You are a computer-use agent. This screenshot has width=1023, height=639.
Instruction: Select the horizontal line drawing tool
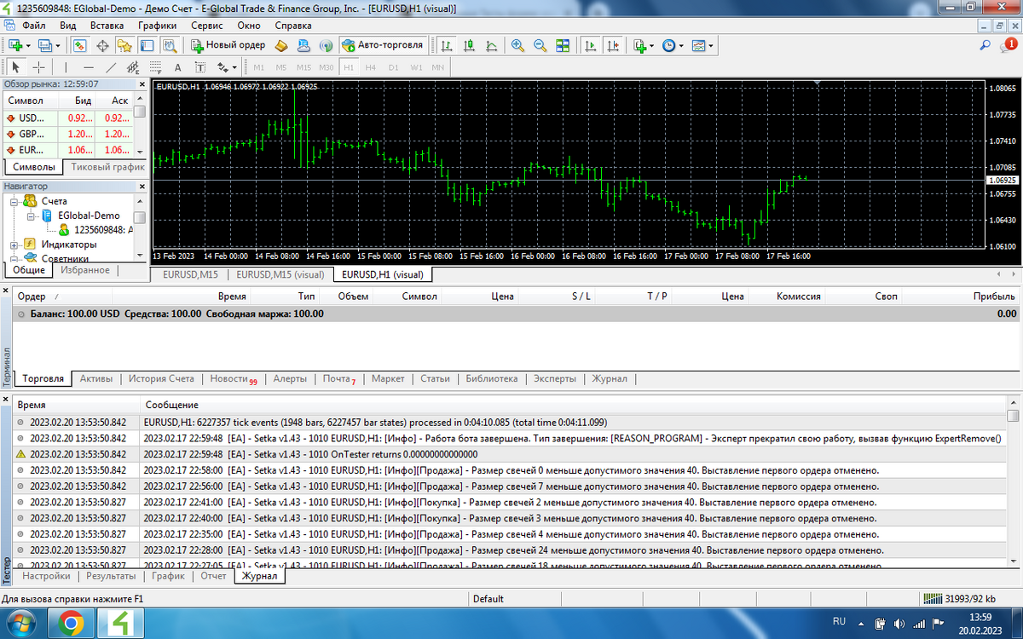tap(89, 67)
